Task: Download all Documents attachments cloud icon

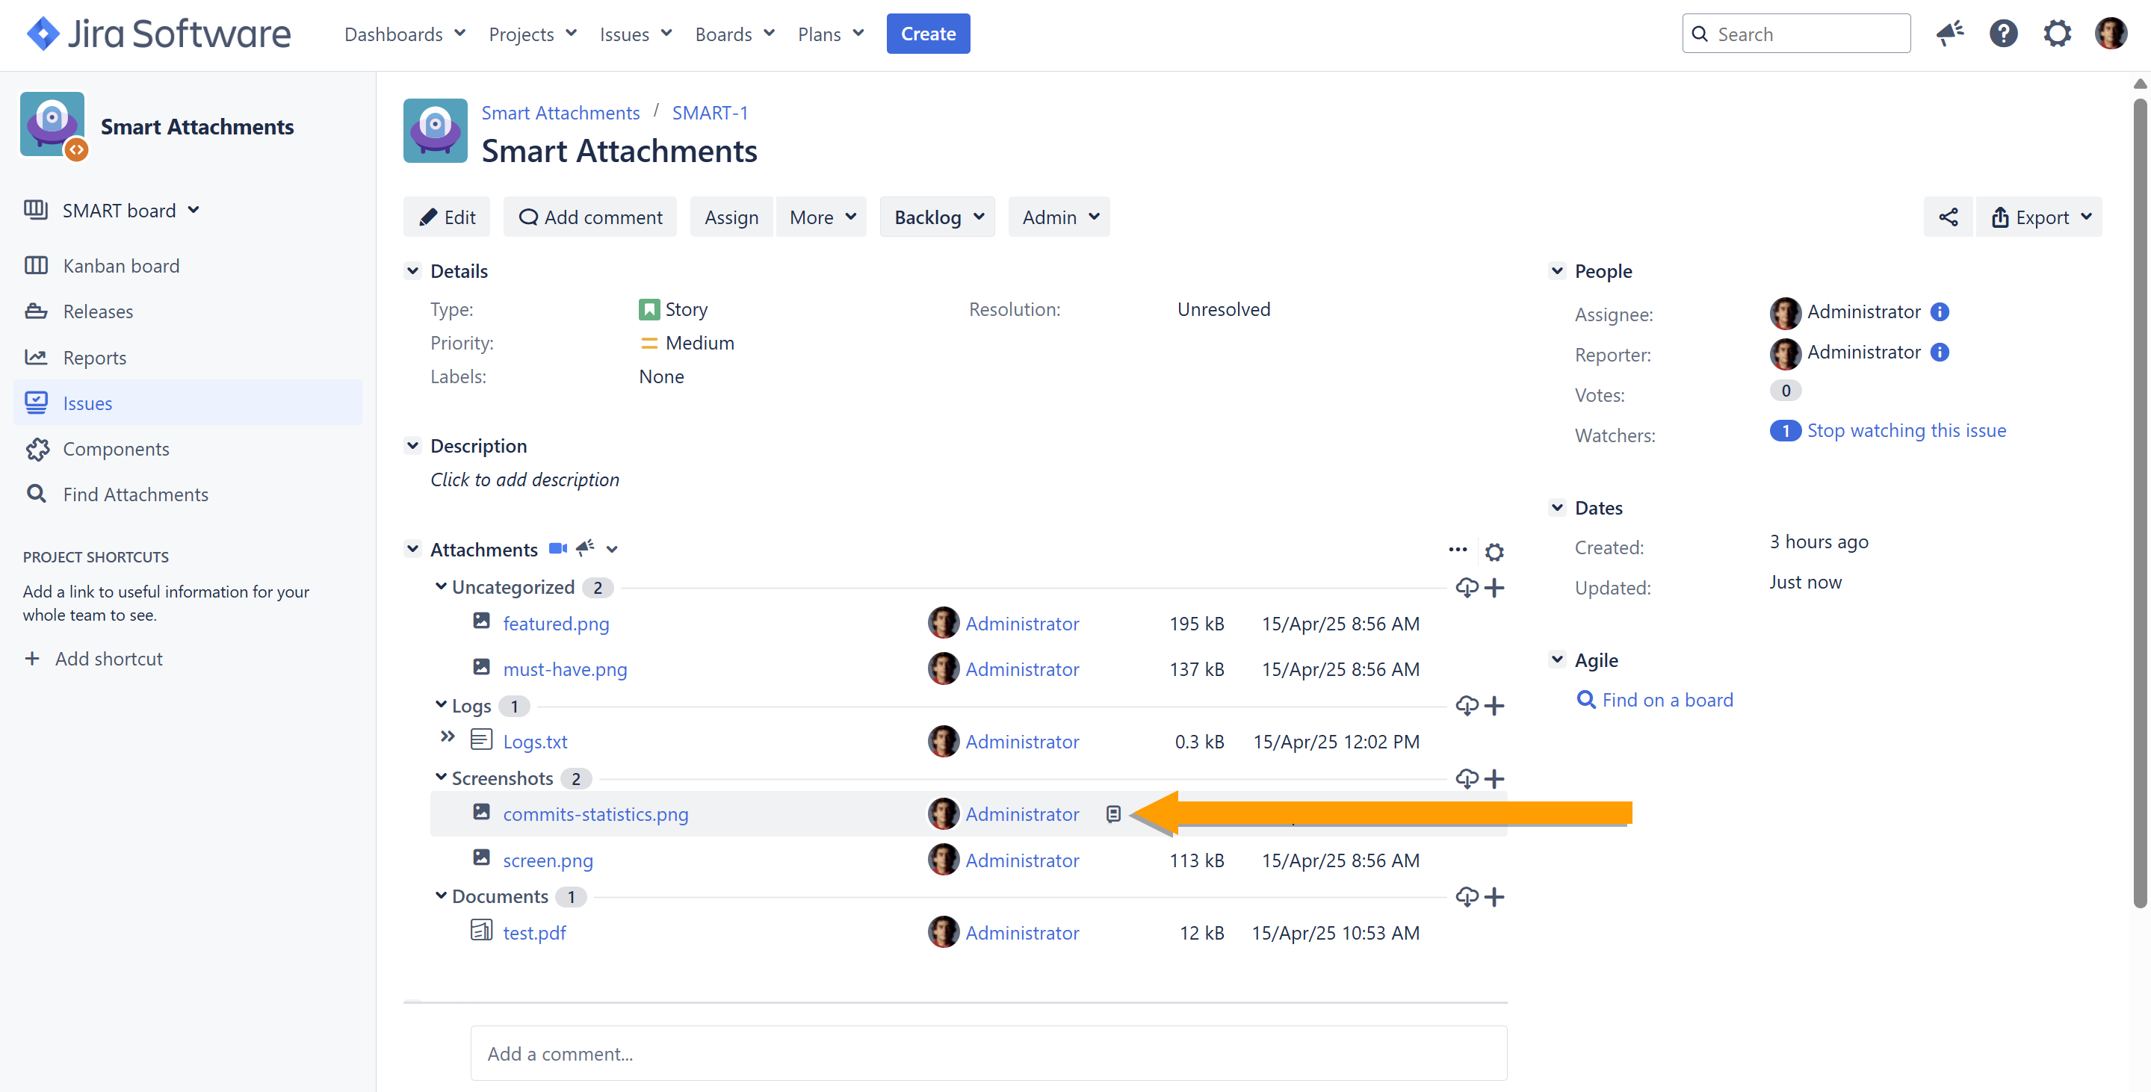Action: pos(1467,896)
